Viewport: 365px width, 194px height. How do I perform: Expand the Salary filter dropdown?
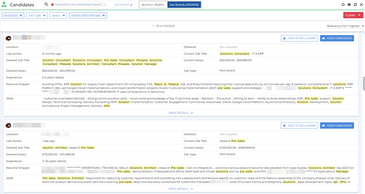click(58, 16)
